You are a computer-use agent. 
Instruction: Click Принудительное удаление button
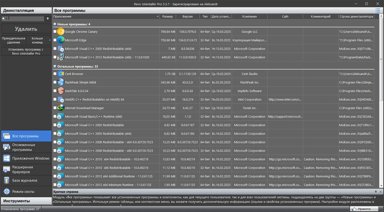click(13, 40)
